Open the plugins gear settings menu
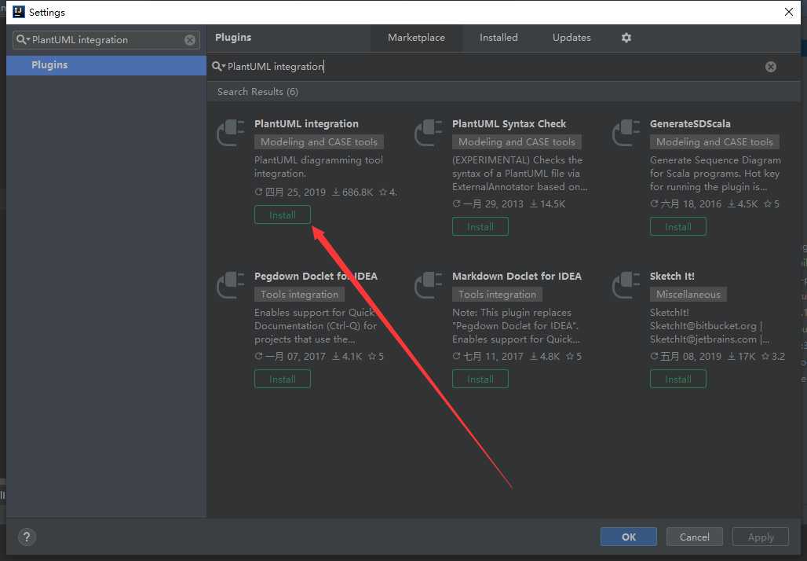Image resolution: width=807 pixels, height=561 pixels. [626, 38]
